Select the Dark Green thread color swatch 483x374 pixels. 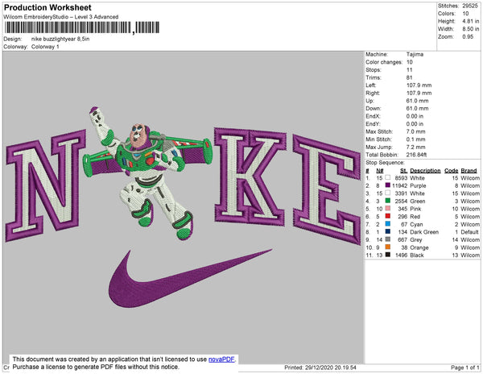click(x=388, y=231)
